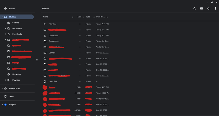Click the Dropbox icon in the sidebar
219x116 pixels.
pyautogui.click(x=5, y=105)
